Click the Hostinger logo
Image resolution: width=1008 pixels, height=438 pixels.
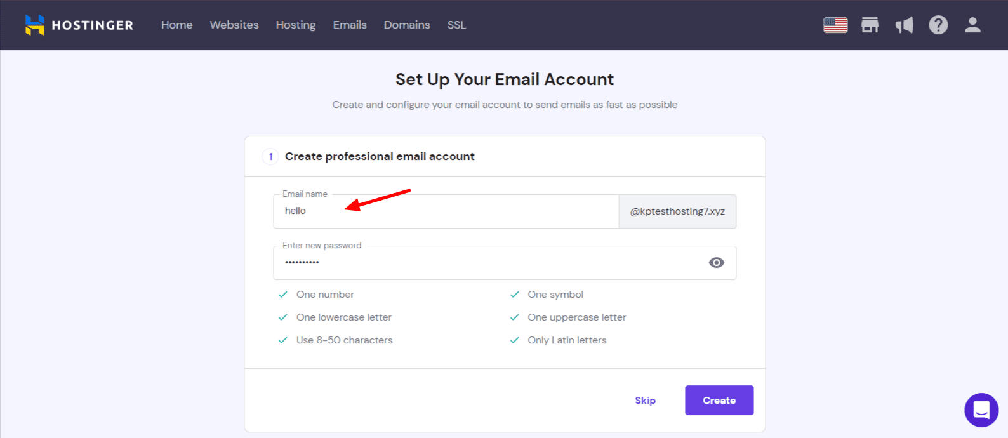coord(79,25)
